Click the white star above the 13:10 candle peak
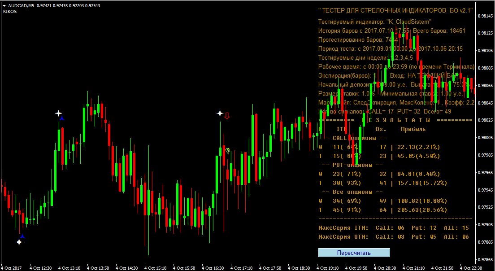This screenshot has height=271, width=495. click(x=58, y=114)
